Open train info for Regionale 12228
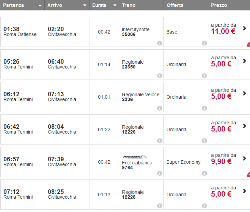This screenshot has width=250, height=212. point(159,206)
